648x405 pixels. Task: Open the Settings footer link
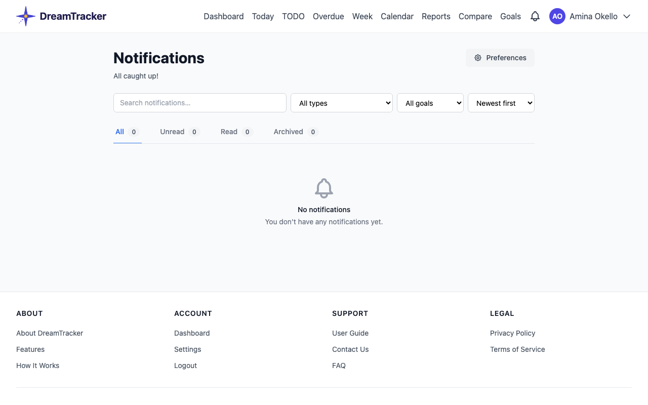click(188, 349)
